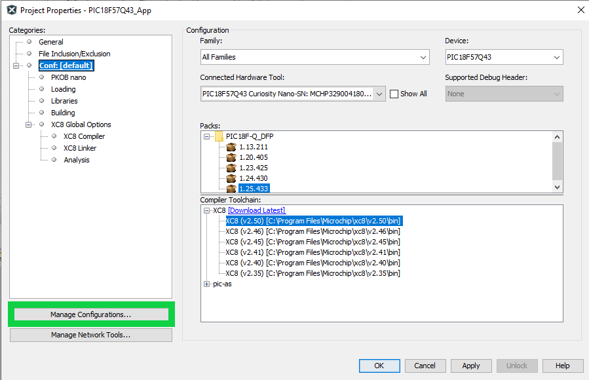Click the pack icon for version 1.24.430
Viewport: 589px width, 380px height.
(x=231, y=178)
